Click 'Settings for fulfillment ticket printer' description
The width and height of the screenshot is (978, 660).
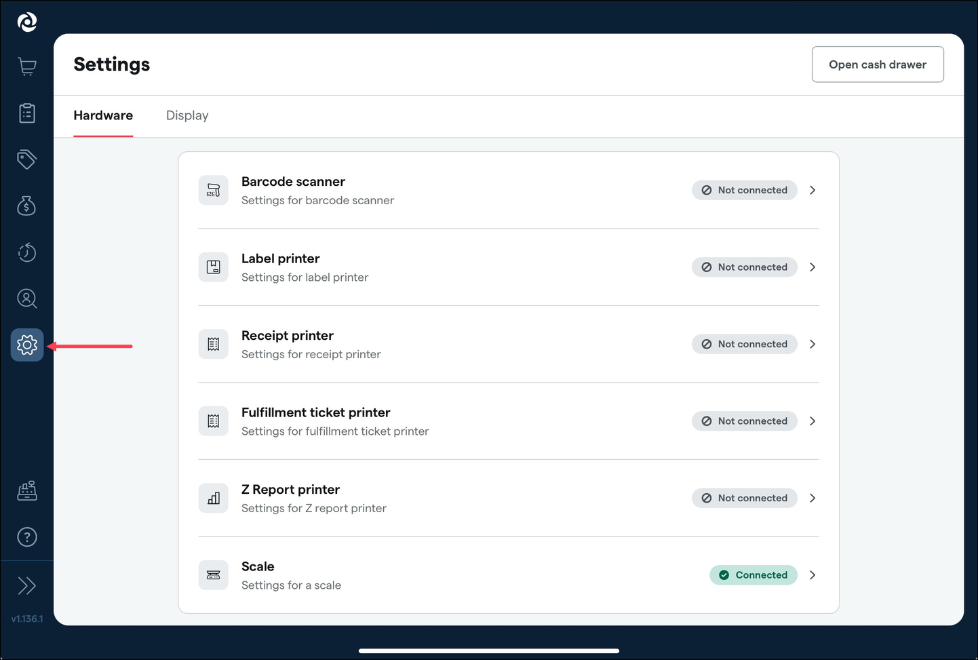335,431
